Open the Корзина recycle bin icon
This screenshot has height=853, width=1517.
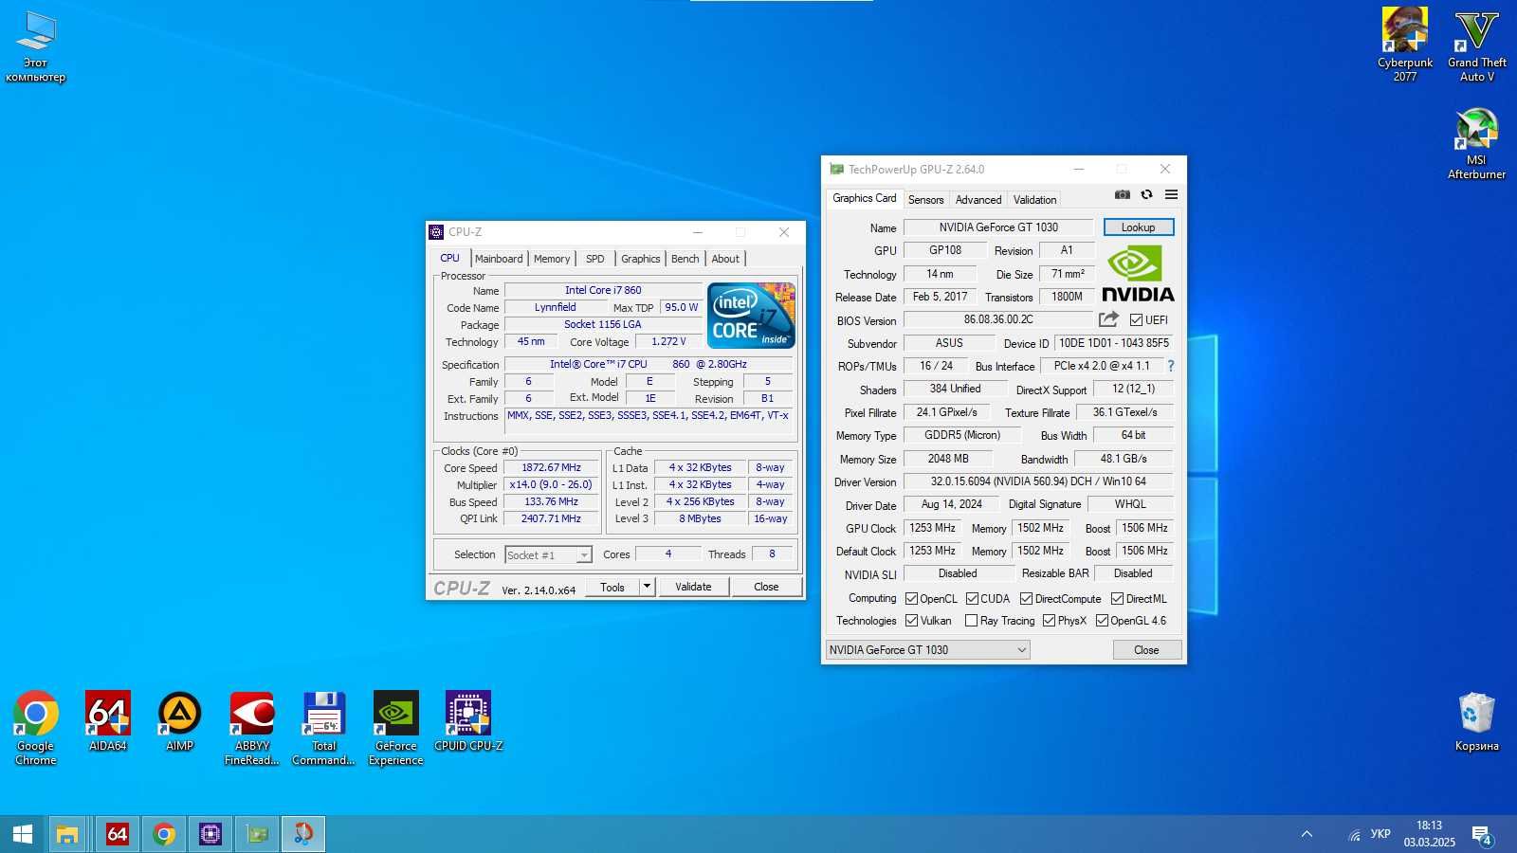(x=1476, y=722)
